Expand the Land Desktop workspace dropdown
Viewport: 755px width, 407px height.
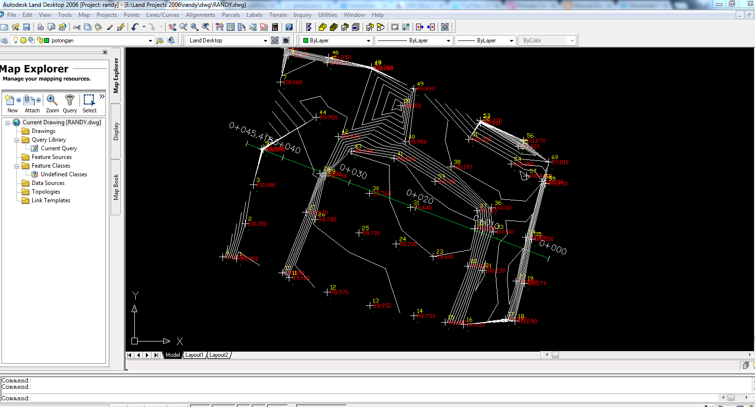click(265, 41)
